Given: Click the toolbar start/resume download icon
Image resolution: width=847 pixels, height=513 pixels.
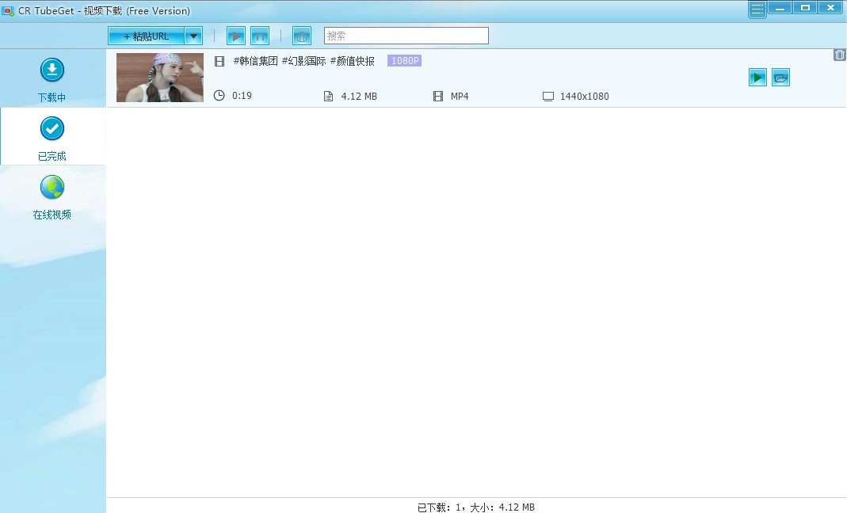Looking at the screenshot, I should [235, 36].
